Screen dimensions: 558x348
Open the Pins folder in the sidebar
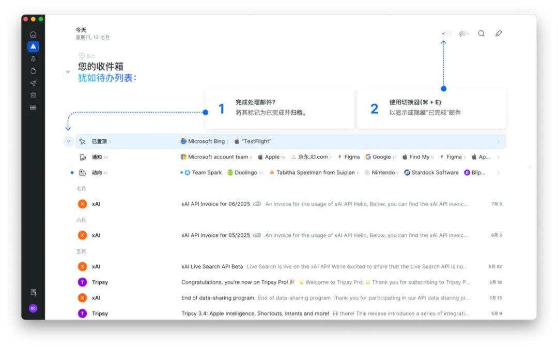pyautogui.click(x=33, y=59)
